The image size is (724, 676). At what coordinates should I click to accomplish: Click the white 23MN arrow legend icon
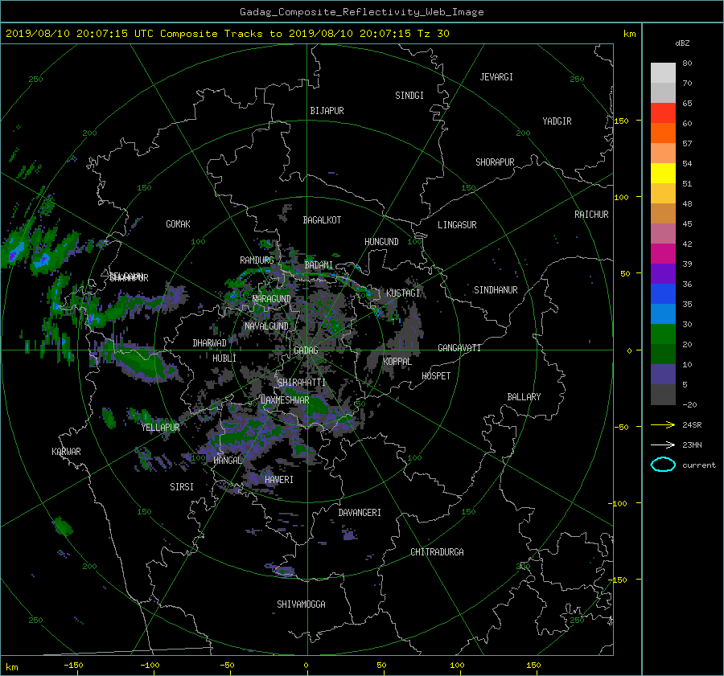coord(663,445)
